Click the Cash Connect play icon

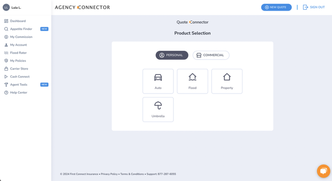(6, 76)
